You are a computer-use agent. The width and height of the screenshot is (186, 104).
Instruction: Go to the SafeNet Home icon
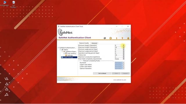click(128, 38)
